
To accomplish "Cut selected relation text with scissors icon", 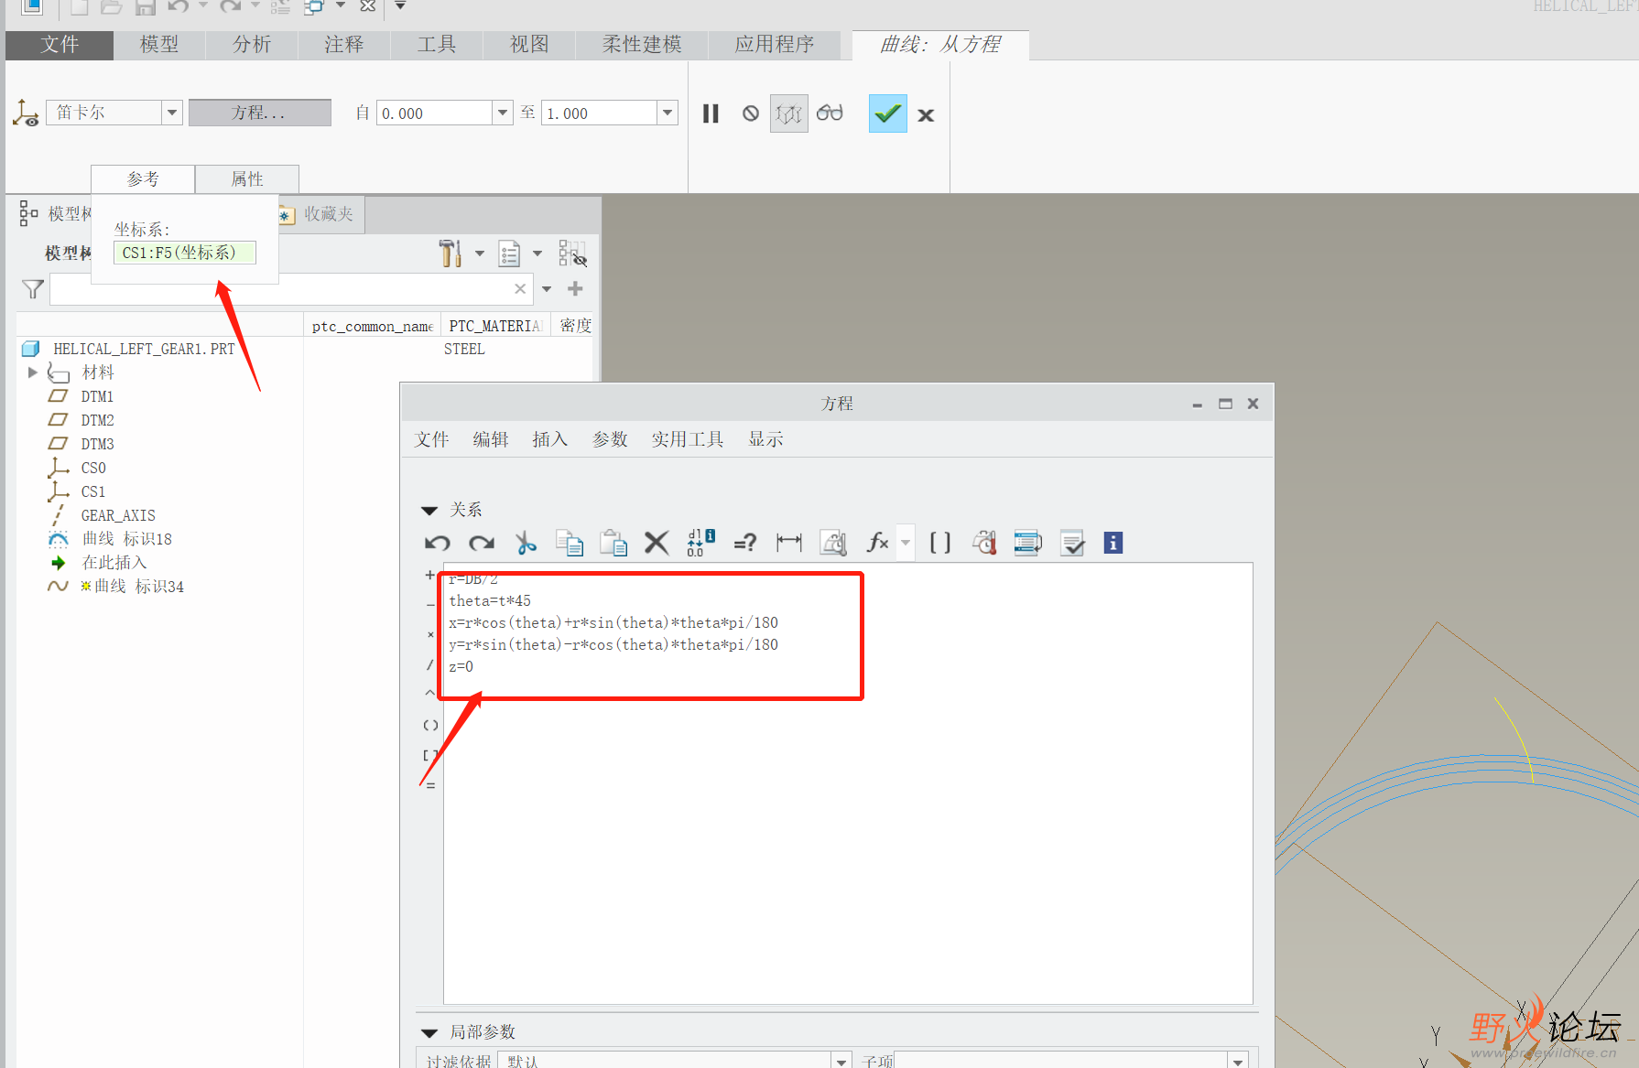I will click(x=526, y=543).
